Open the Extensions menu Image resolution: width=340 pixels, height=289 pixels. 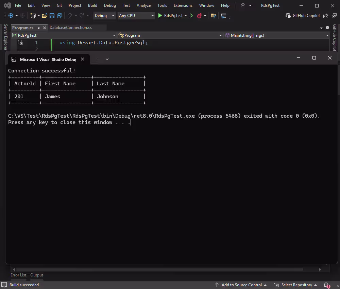pos(183,5)
